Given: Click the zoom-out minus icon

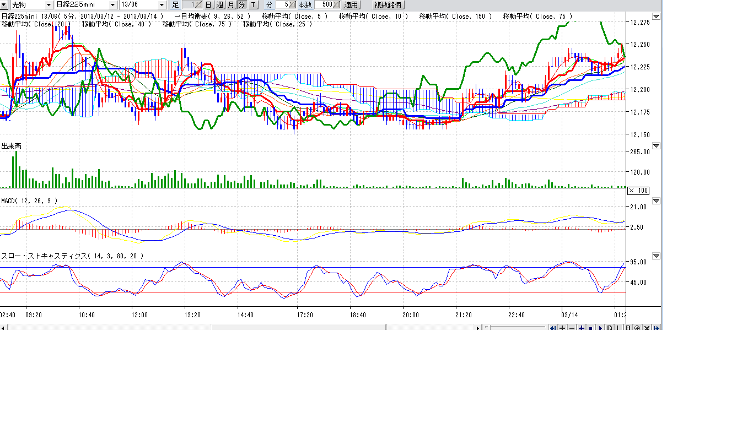Looking at the screenshot, I should 572,328.
